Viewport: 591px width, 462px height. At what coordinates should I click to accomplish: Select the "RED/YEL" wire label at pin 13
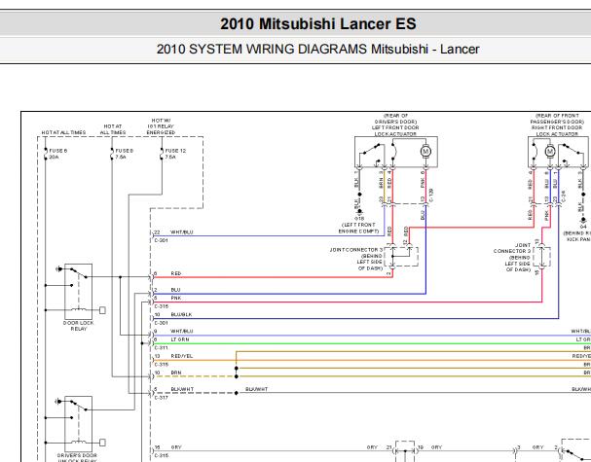point(182,356)
